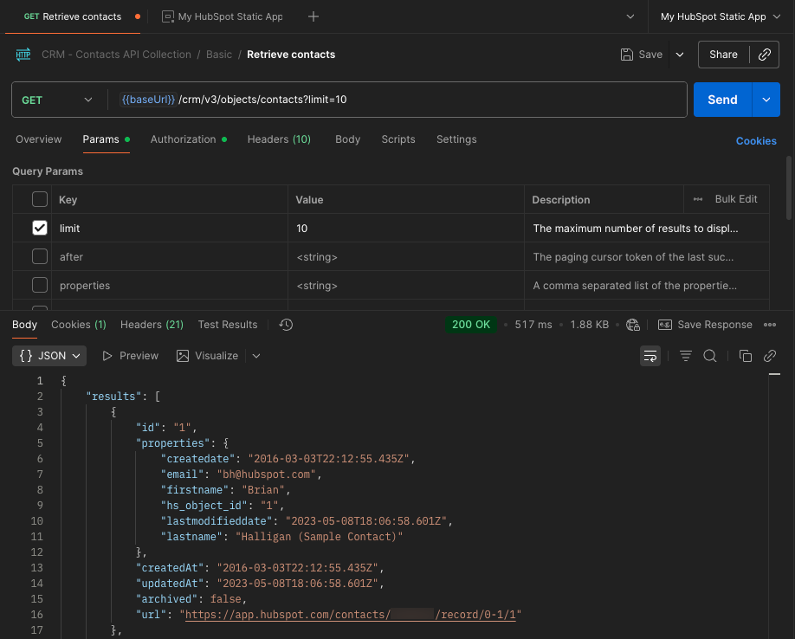
Task: Enable the after parameter checkbox
Action: [40, 256]
